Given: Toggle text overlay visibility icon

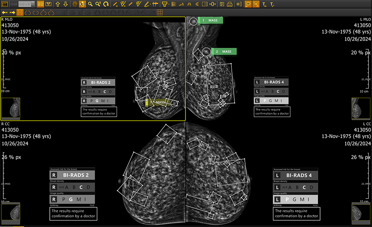Looking at the screenshot, I should [264, 4].
